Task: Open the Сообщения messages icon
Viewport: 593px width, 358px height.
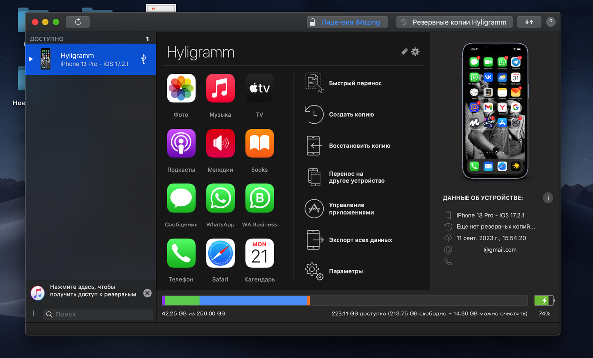Action: (x=181, y=198)
